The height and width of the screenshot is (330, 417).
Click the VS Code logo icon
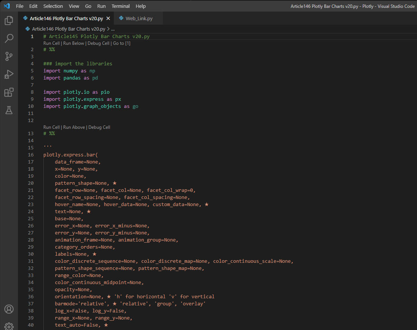7,6
